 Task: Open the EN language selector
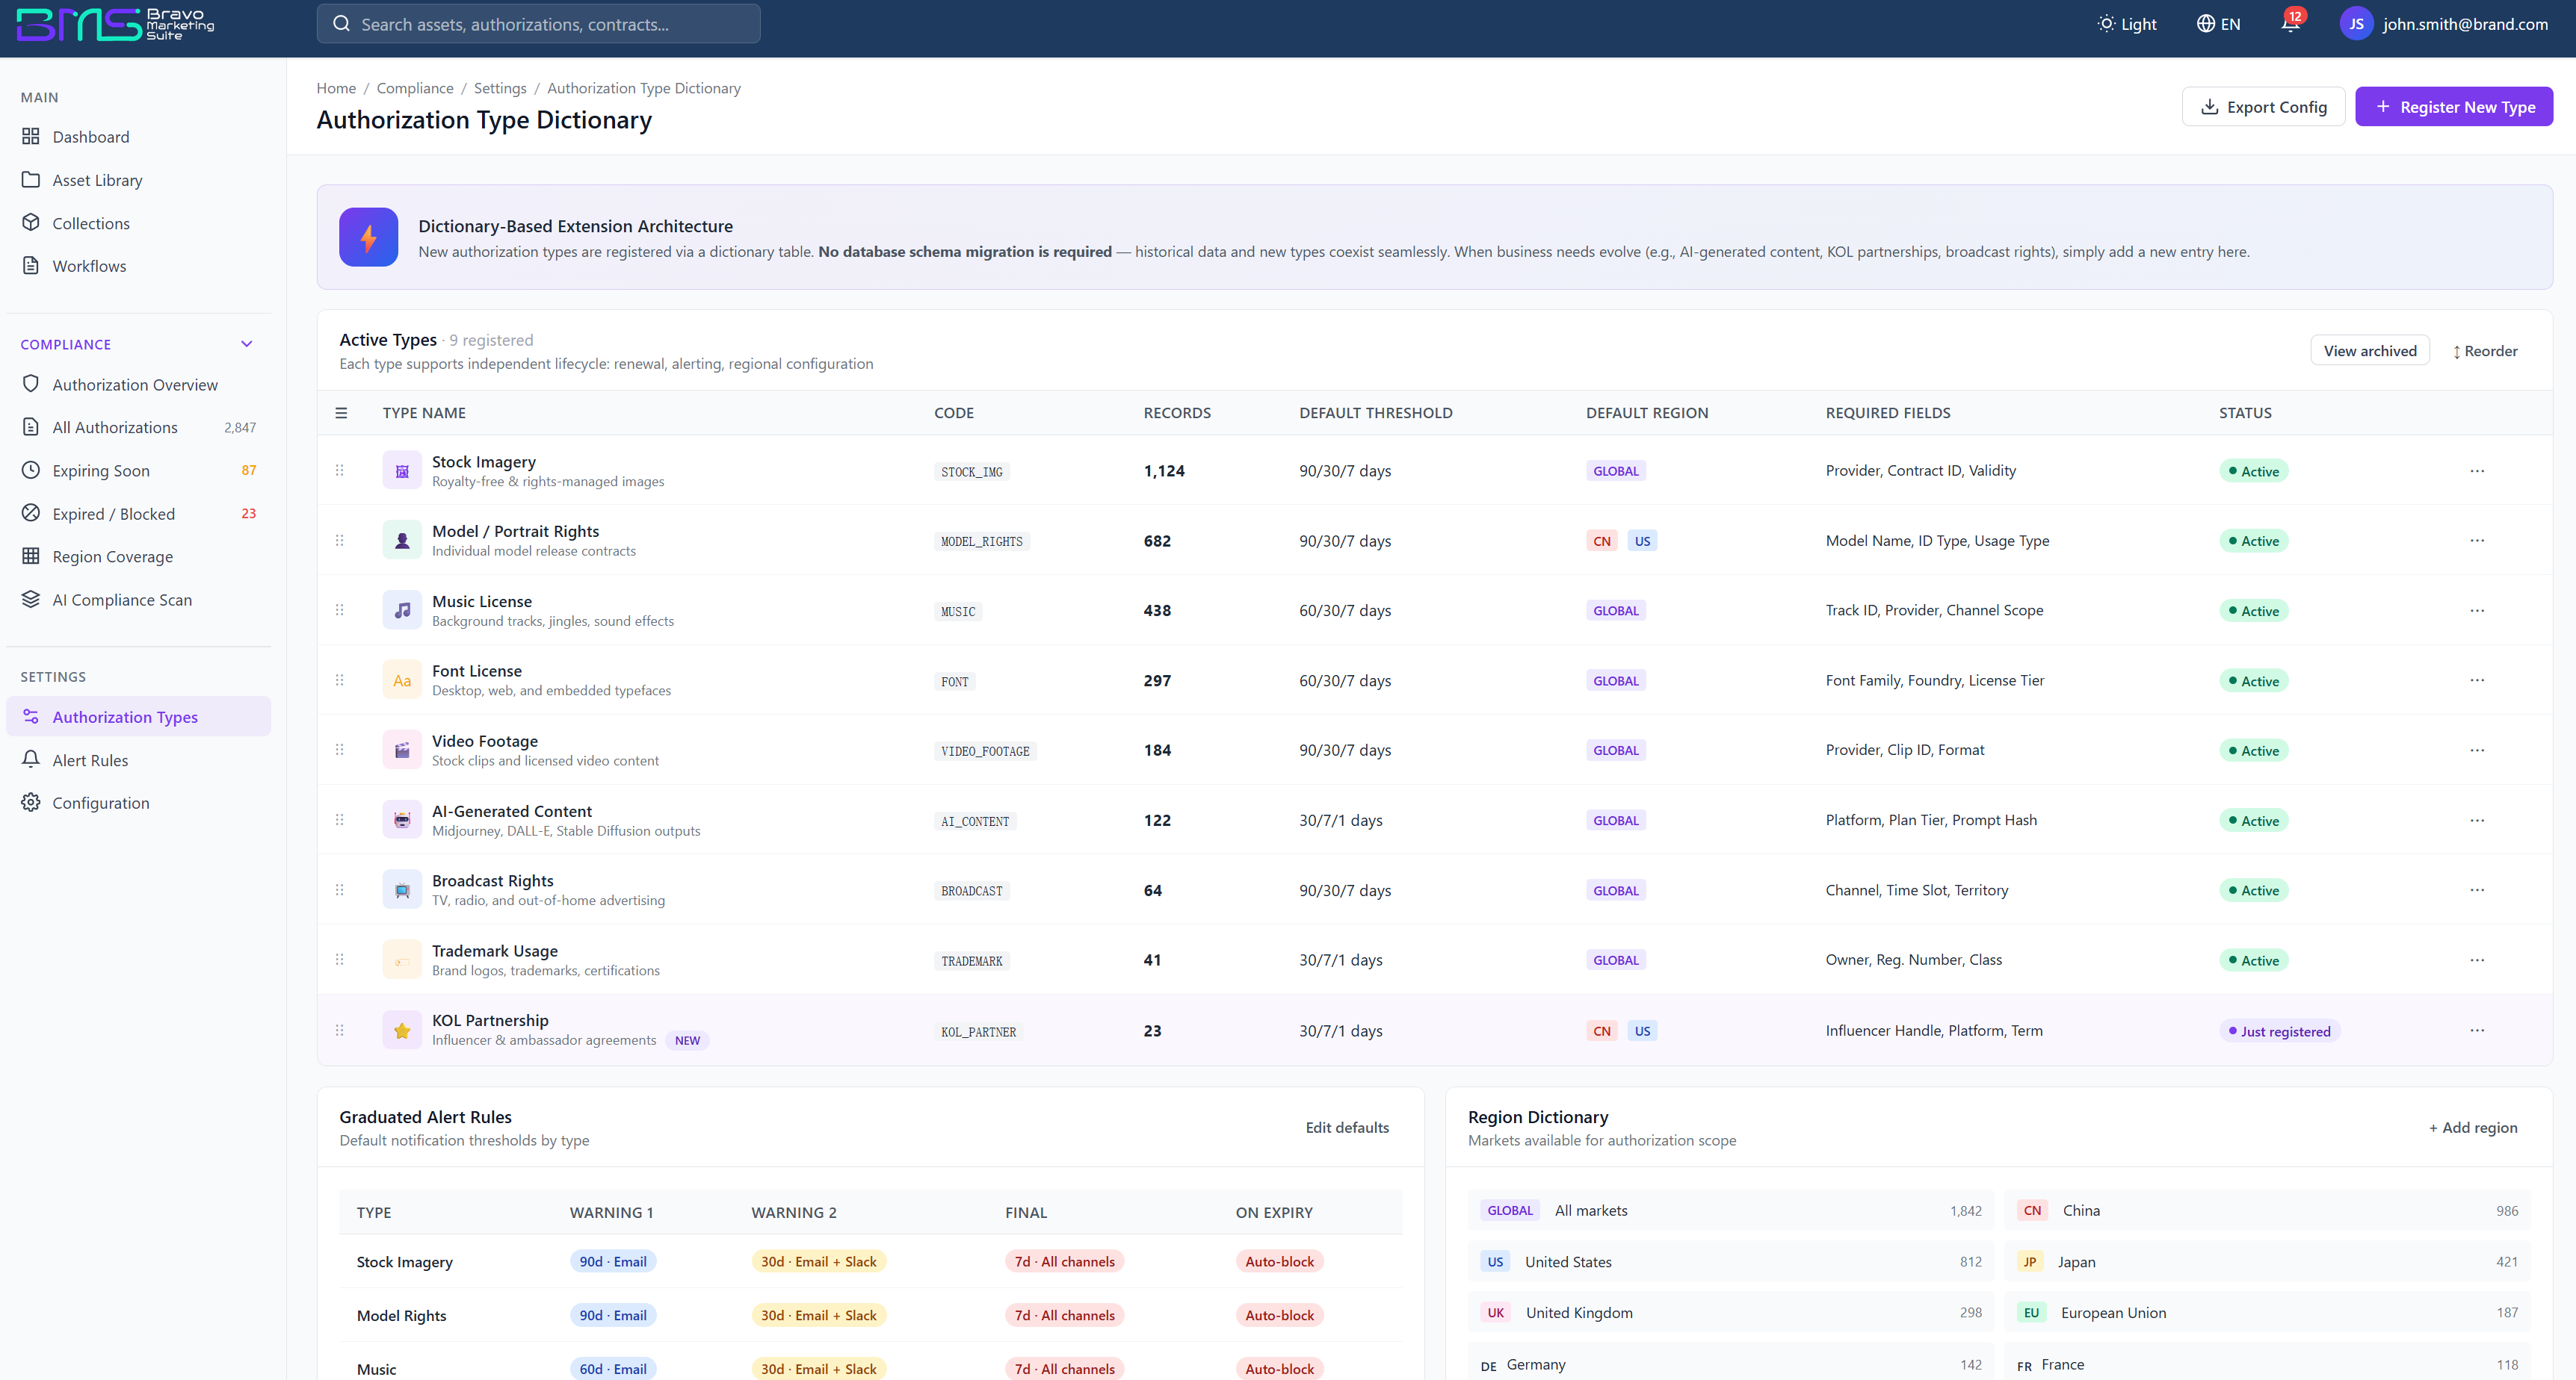(2218, 24)
